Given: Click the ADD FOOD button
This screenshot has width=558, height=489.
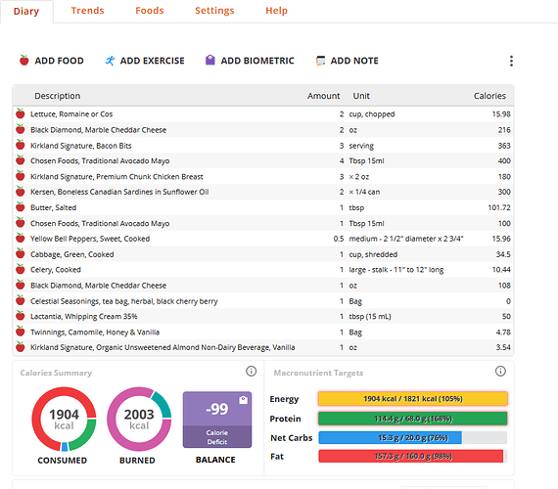Looking at the screenshot, I should pyautogui.click(x=52, y=61).
